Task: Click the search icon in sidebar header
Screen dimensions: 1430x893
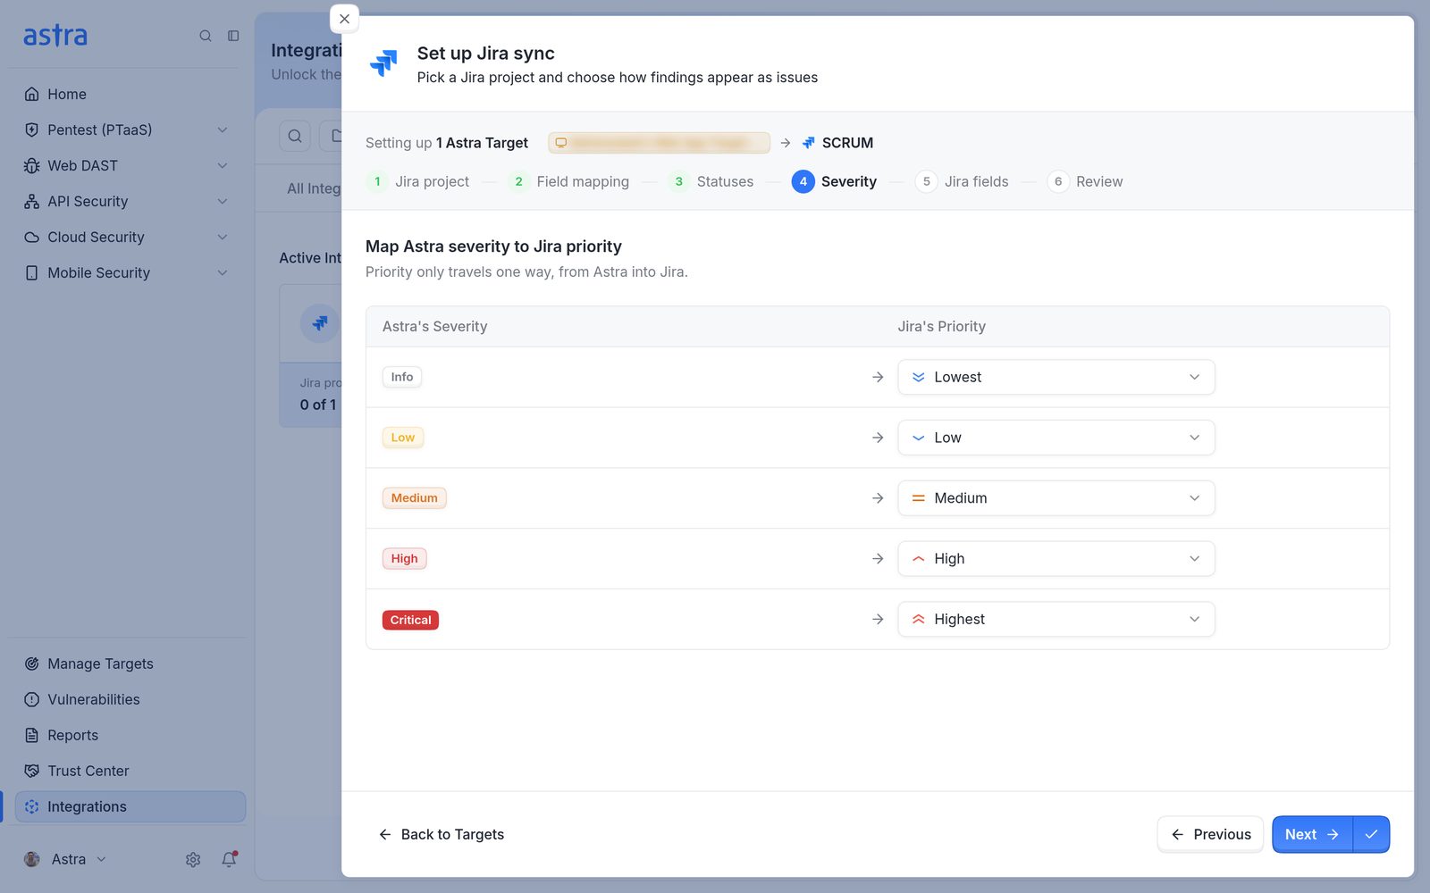Action: point(206,36)
